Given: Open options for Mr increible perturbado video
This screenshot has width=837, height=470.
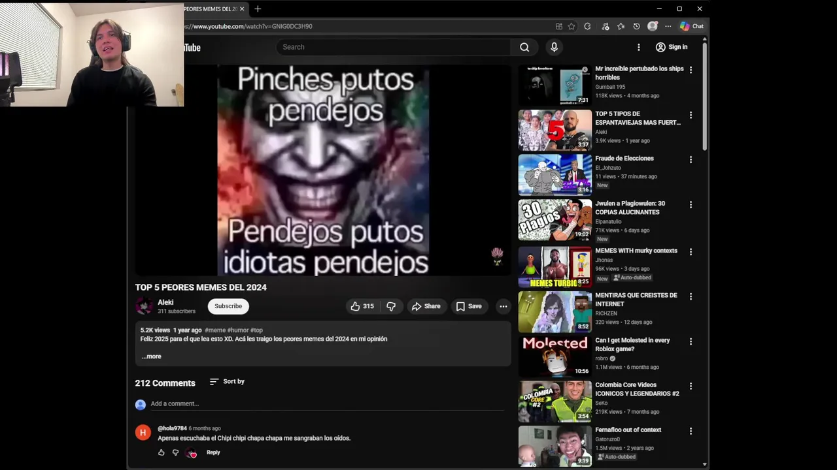Looking at the screenshot, I should [691, 69].
